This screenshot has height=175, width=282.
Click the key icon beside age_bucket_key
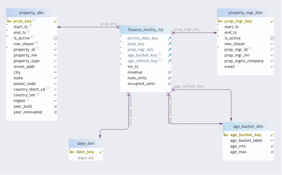coord(226,135)
